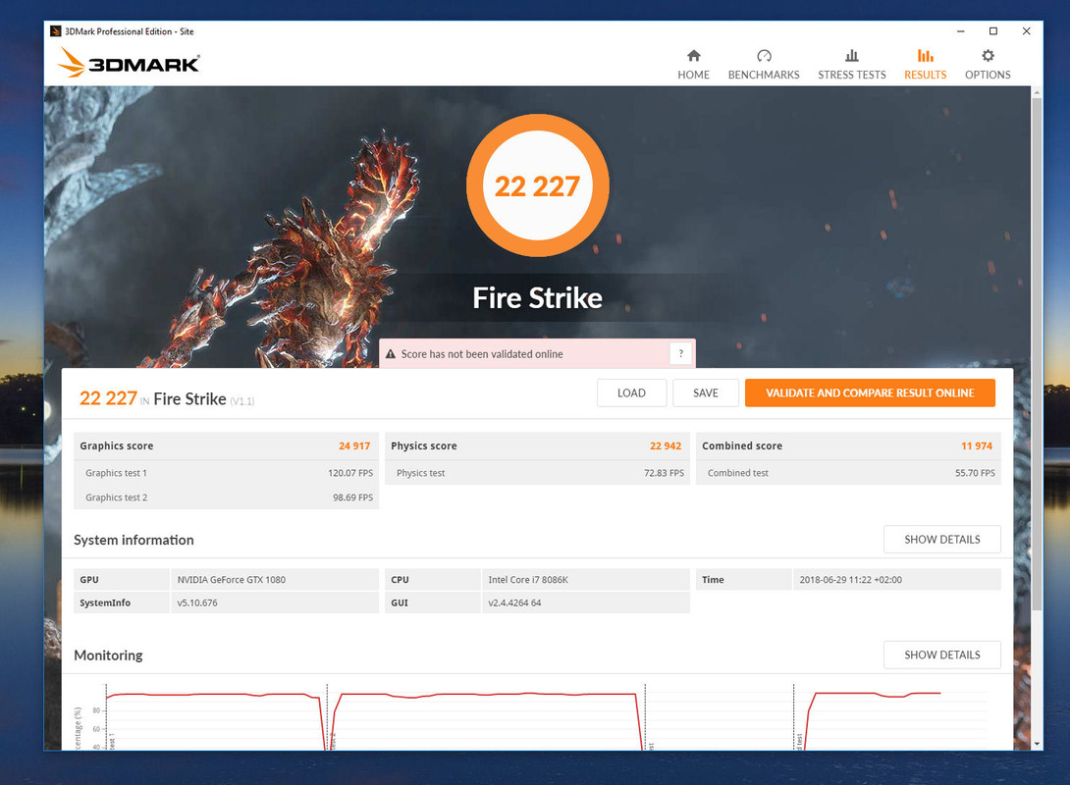Go to the HOME tab label

pyautogui.click(x=693, y=75)
